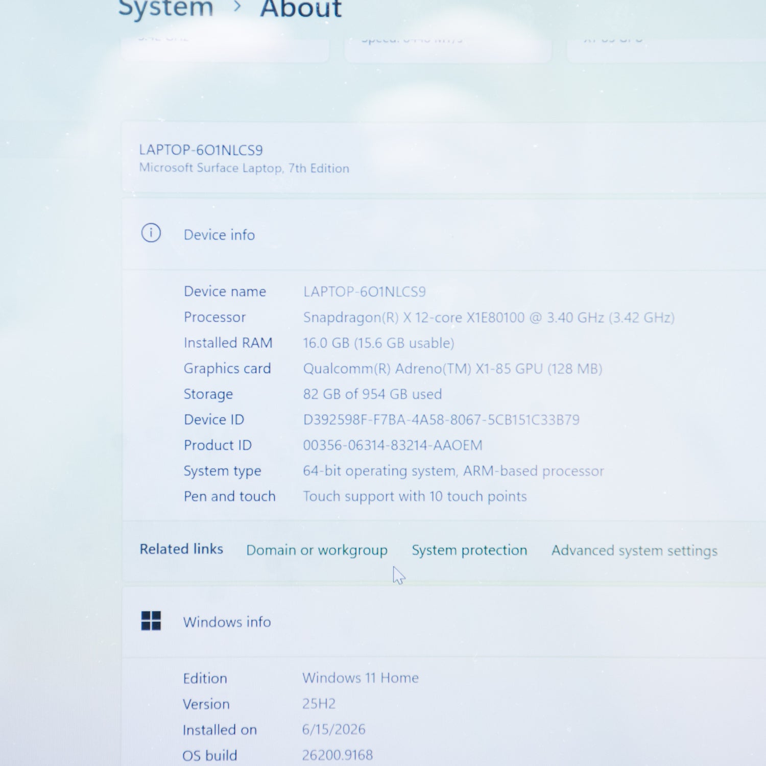Click the Version label

[x=206, y=704]
